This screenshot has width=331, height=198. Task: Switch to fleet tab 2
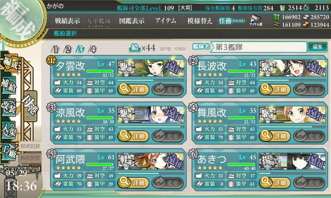tap(68, 49)
